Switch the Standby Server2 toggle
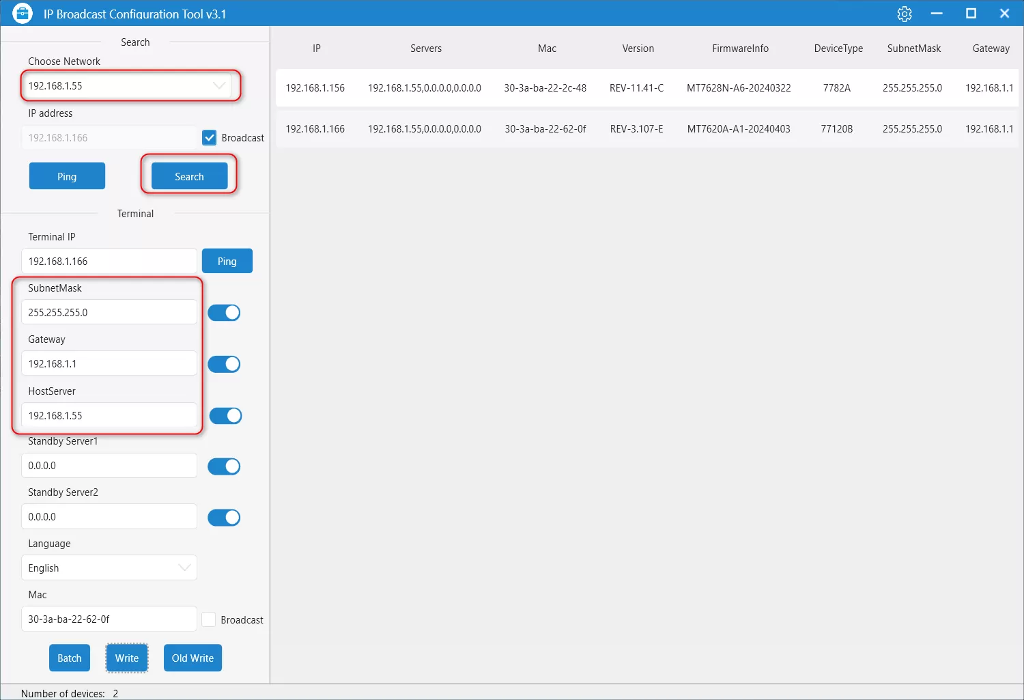Screen dimensions: 1024x700 click(x=224, y=518)
